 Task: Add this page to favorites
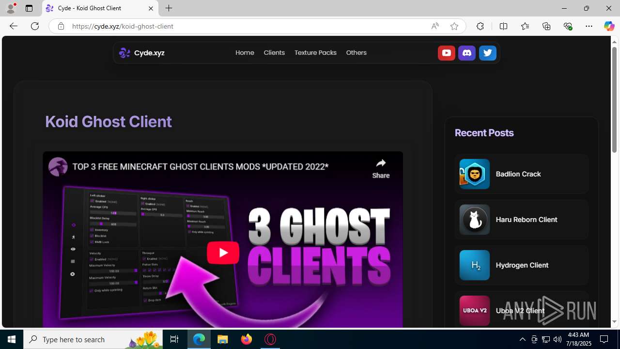(454, 26)
